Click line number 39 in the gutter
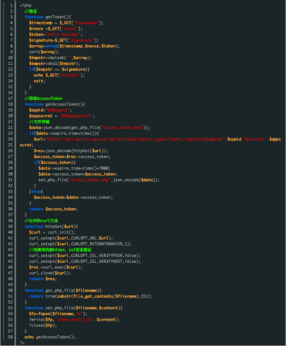The height and width of the screenshot is (346, 286). [10, 226]
